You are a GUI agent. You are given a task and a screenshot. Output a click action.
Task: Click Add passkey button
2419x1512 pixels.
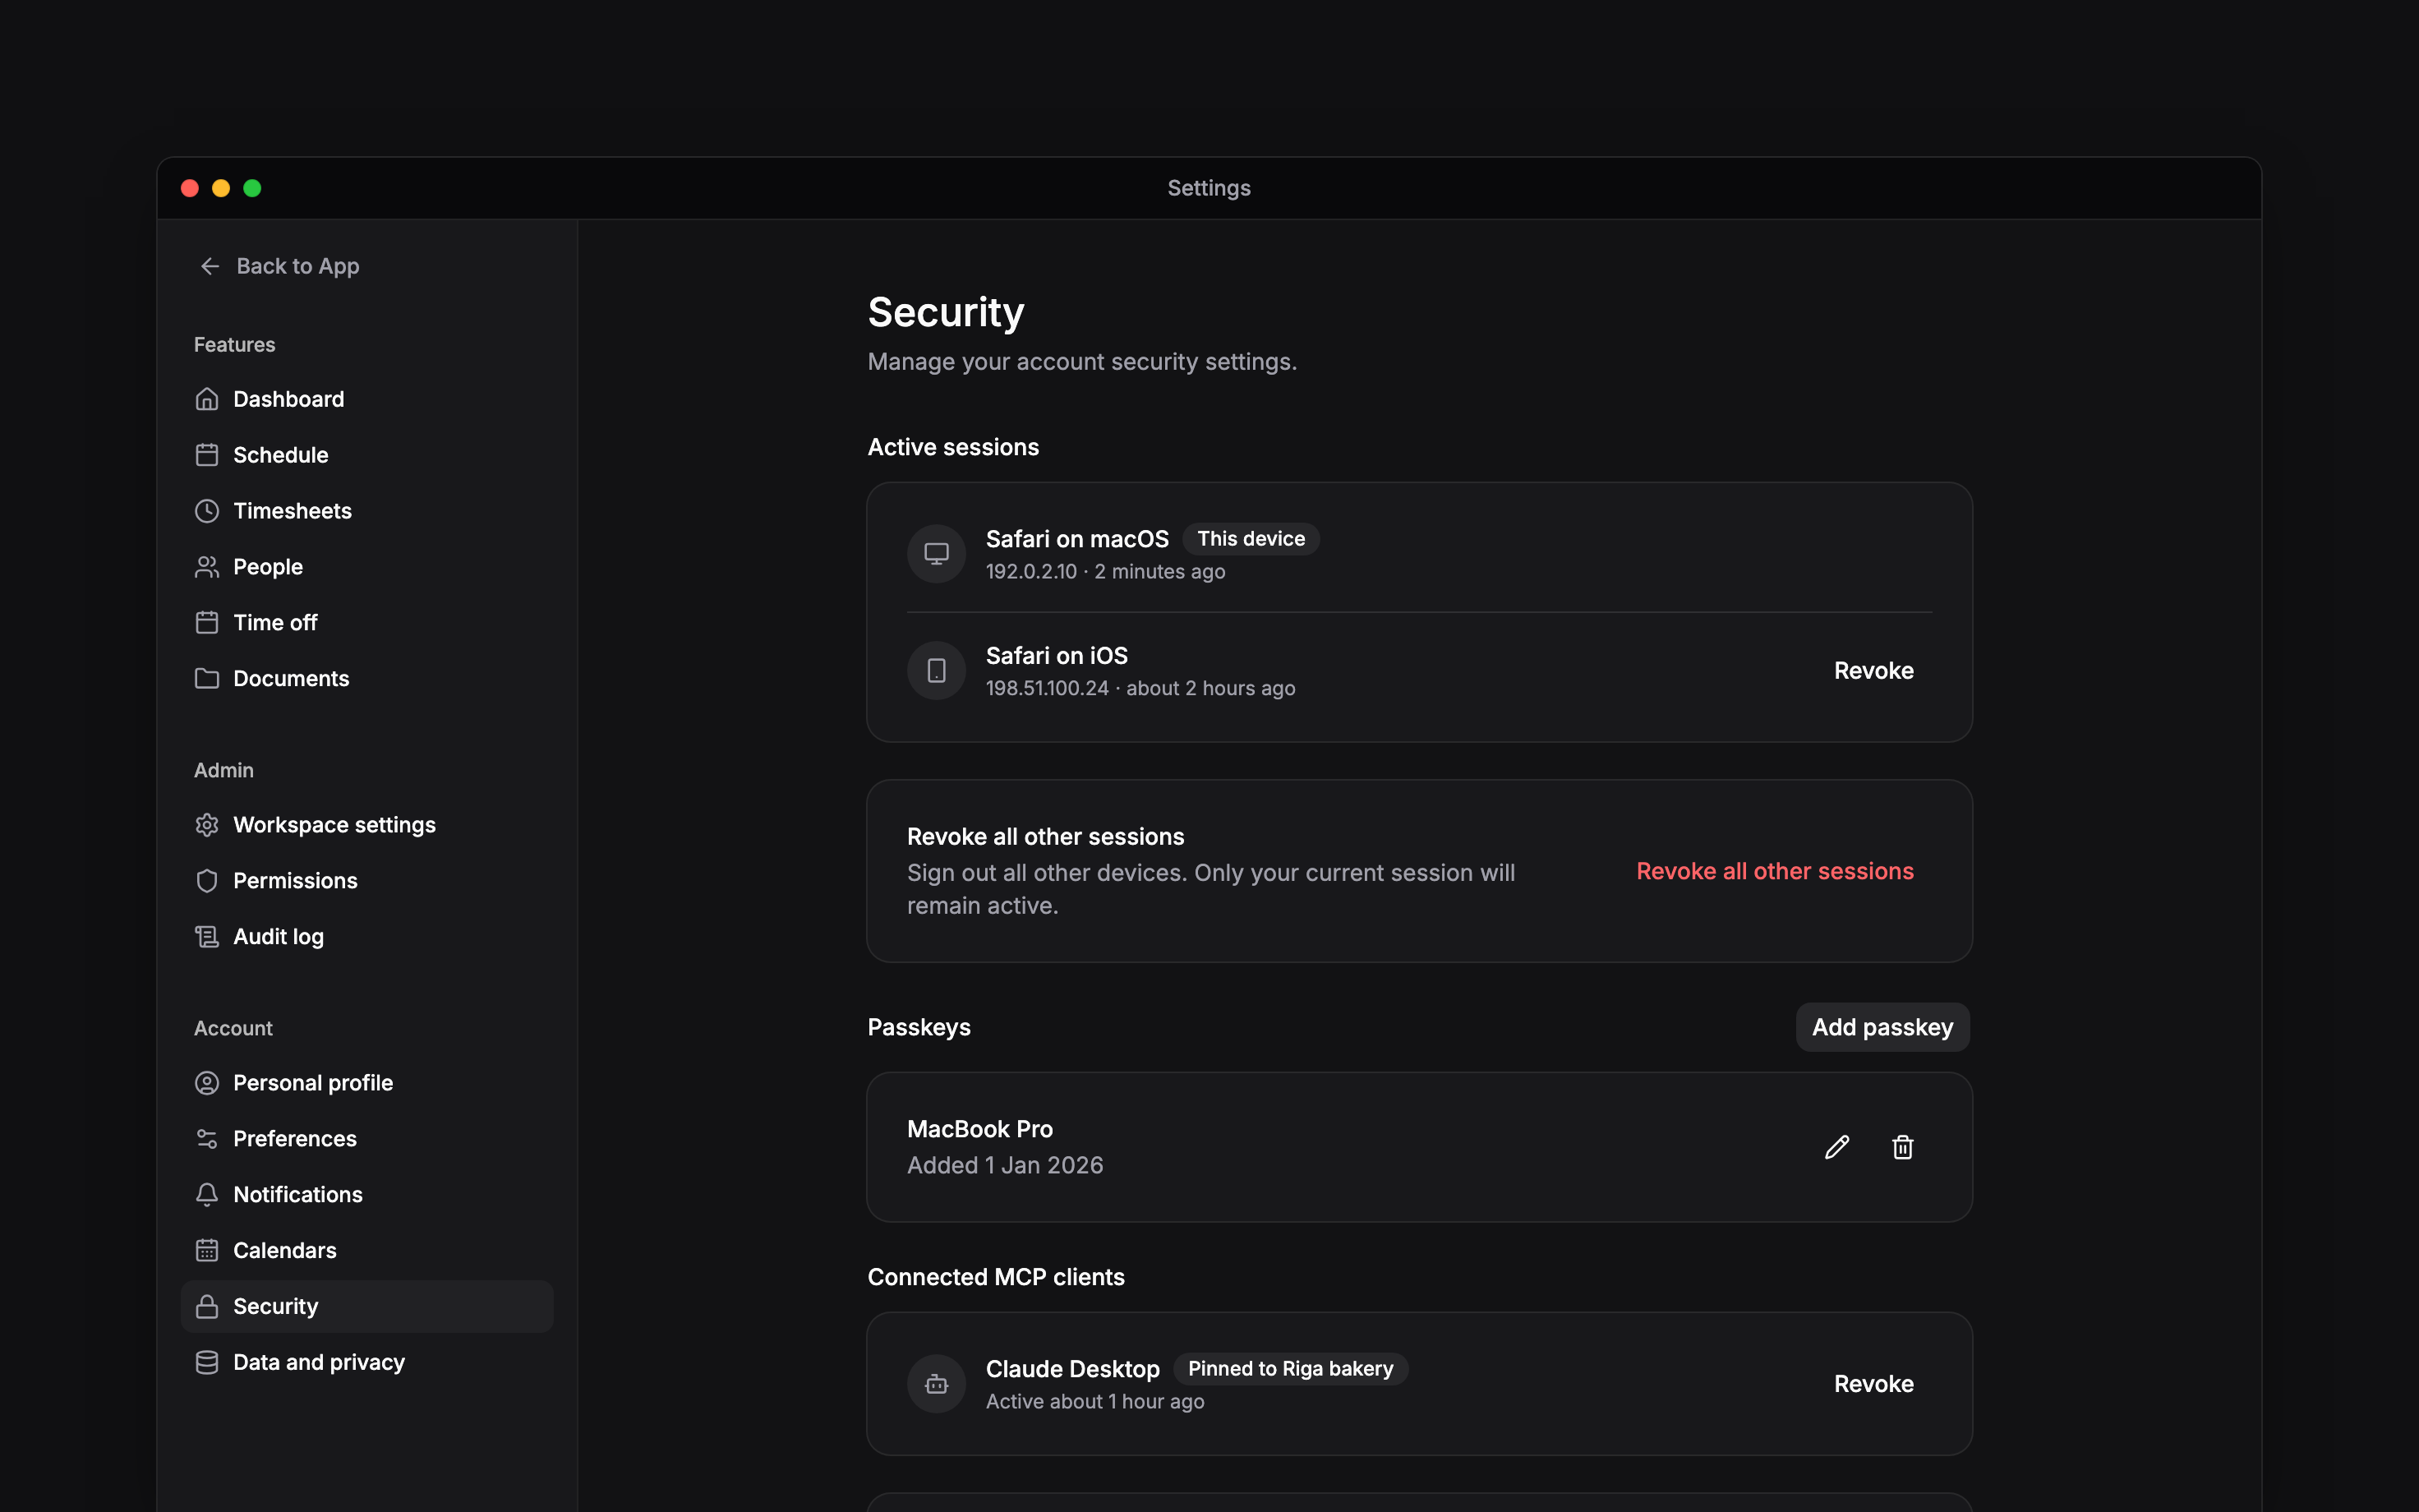pos(1882,1027)
